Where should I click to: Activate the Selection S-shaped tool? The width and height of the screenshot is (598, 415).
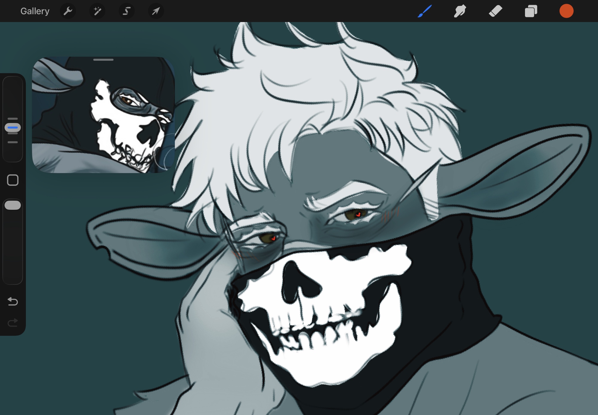(x=126, y=11)
